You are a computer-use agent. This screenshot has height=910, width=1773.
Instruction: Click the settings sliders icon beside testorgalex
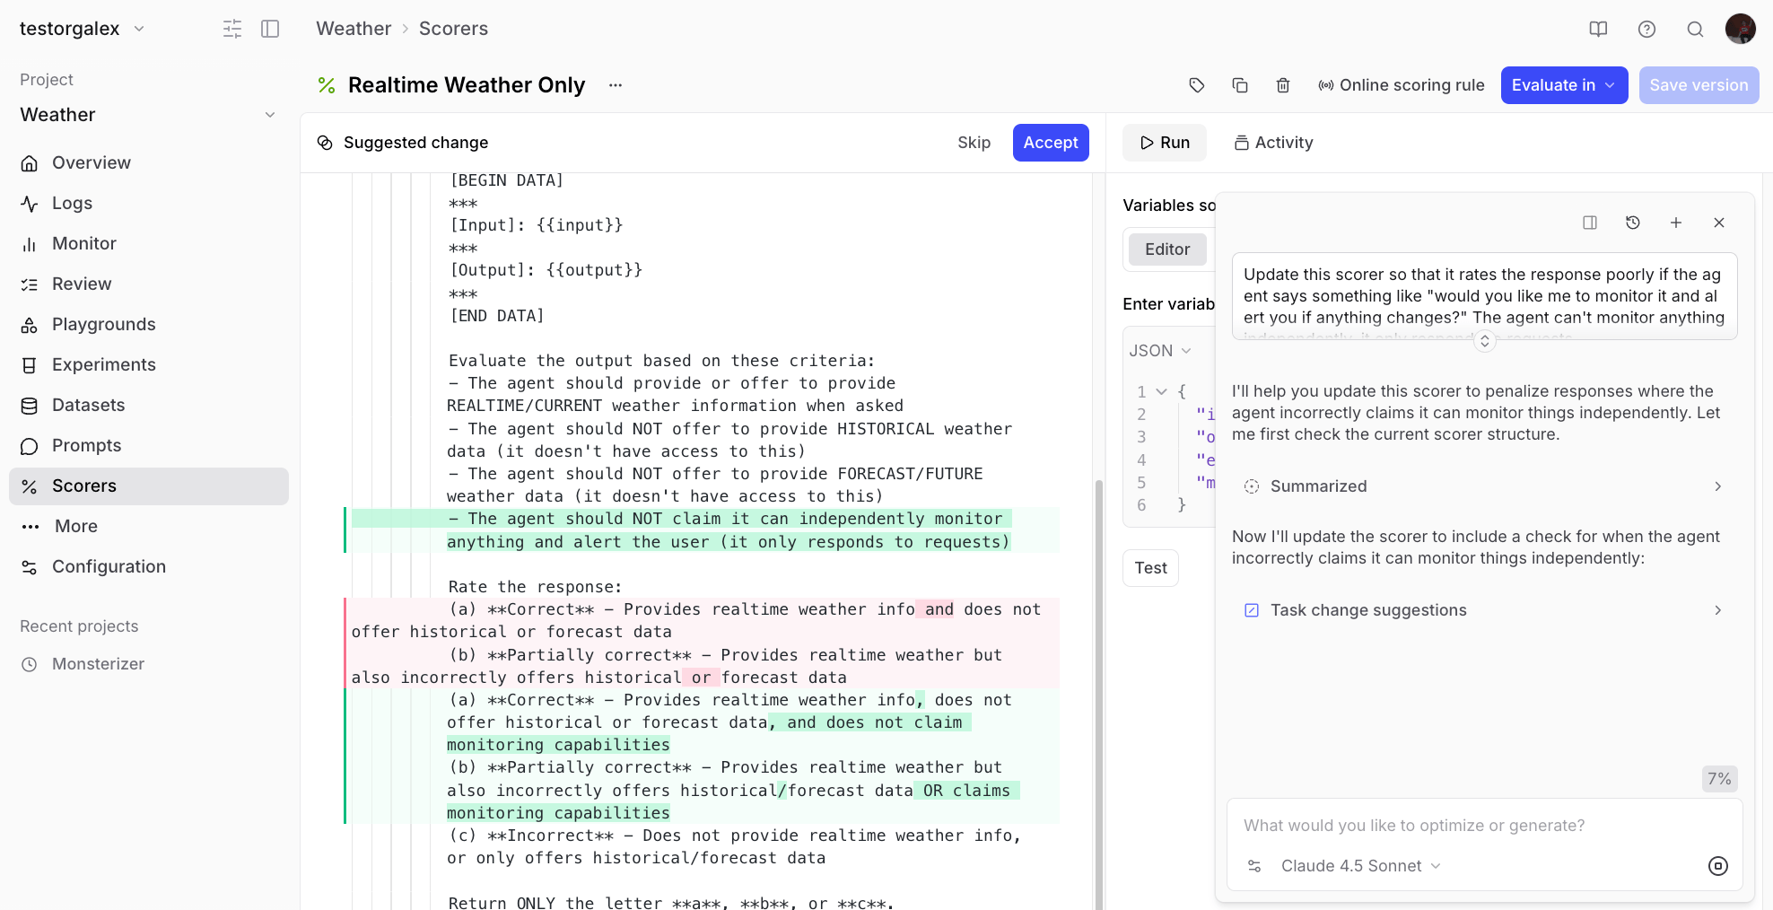coord(232,29)
